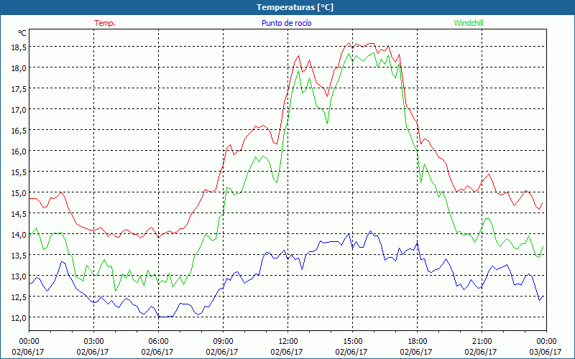Click the 16,0 y-axis value

[18, 151]
